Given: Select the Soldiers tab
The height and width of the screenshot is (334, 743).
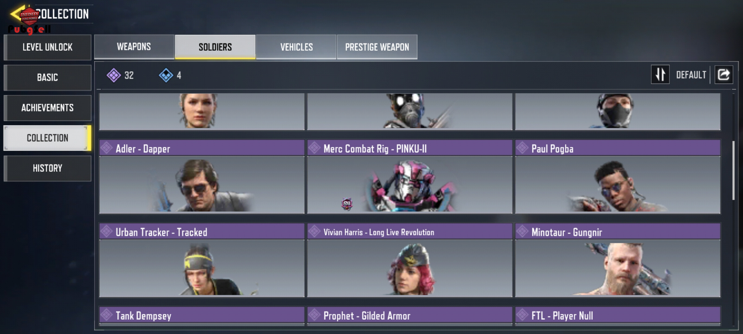Looking at the screenshot, I should coord(215,47).
